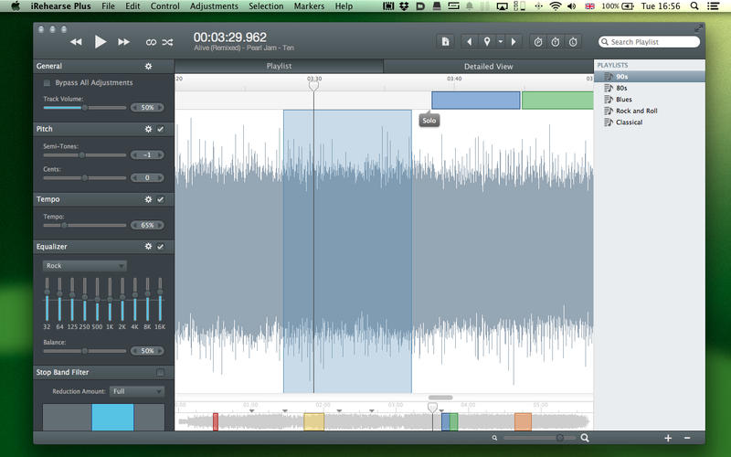Viewport: 731px width, 457px height.
Task: Toggle the shuffle icon
Action: pos(167,42)
